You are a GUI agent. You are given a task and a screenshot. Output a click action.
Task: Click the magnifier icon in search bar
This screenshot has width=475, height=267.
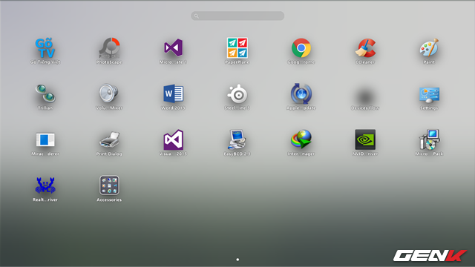click(x=196, y=16)
